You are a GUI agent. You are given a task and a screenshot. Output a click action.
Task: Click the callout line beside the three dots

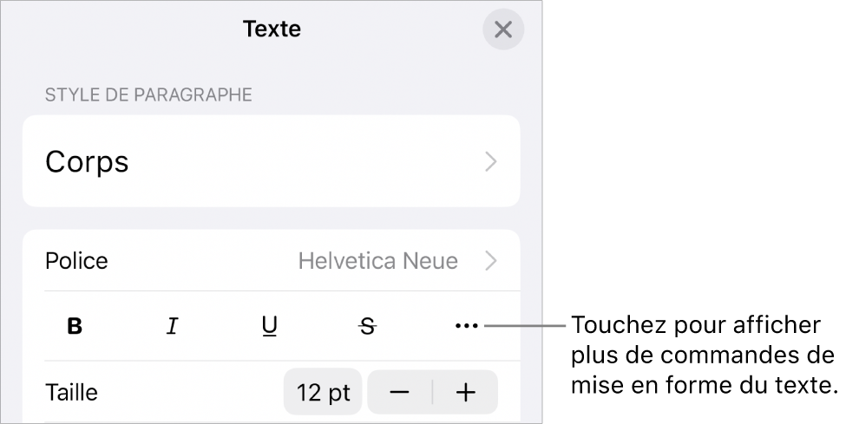click(525, 326)
